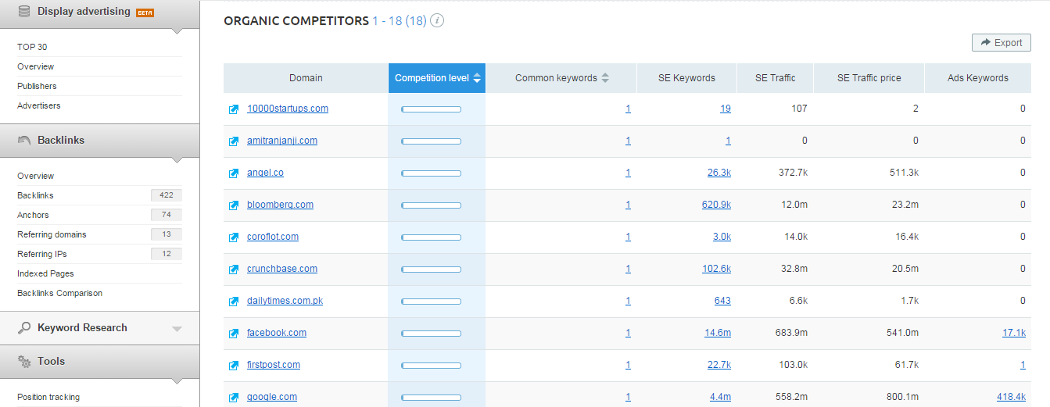Open Advertisers menu item
1050x407 pixels.
[x=39, y=105]
